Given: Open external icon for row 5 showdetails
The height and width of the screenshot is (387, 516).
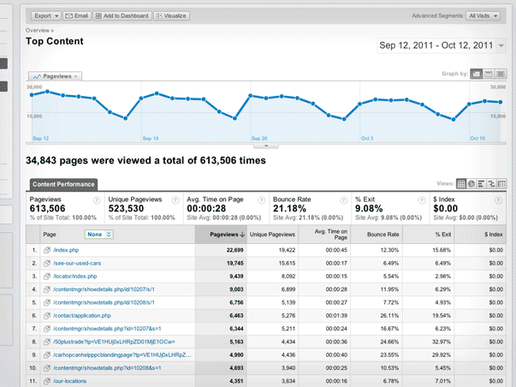Looking at the screenshot, I should click(x=47, y=302).
